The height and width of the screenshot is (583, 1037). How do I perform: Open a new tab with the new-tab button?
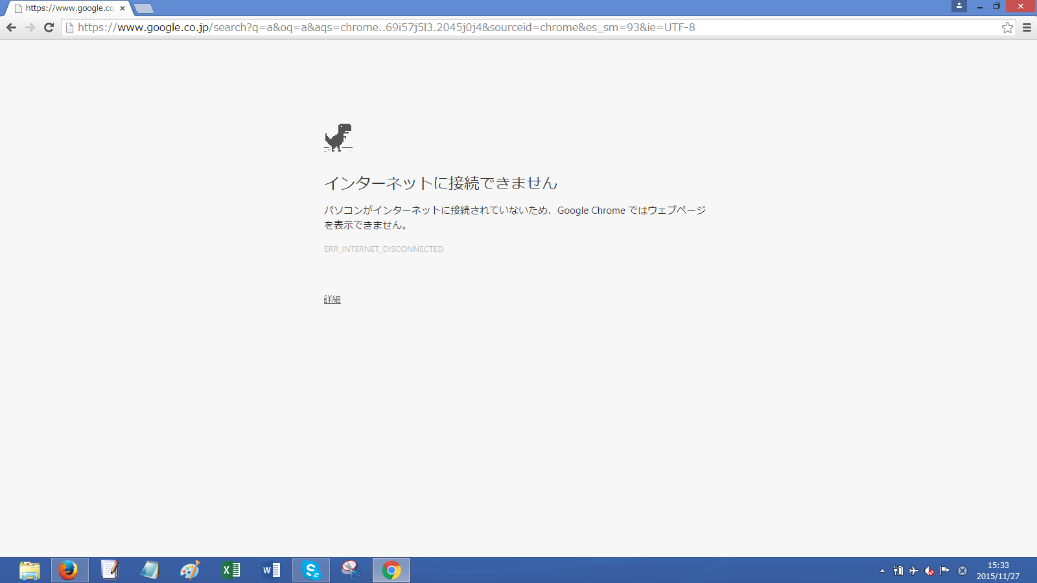tap(143, 8)
